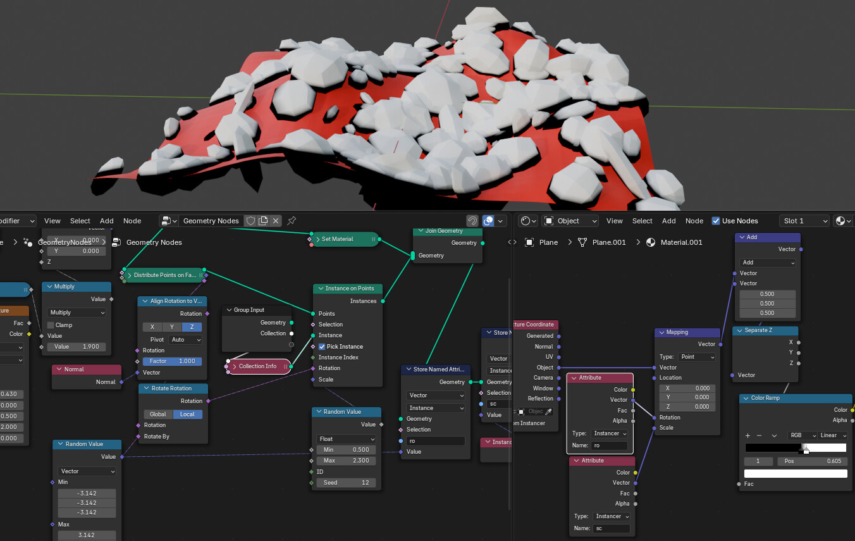Open the Color Ramp RGB color mode dropdown
Image resolution: width=855 pixels, height=541 pixels.
[x=801, y=435]
